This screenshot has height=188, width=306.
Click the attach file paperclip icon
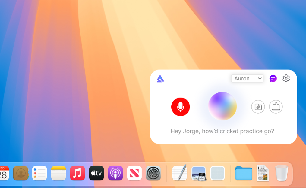coord(258,107)
